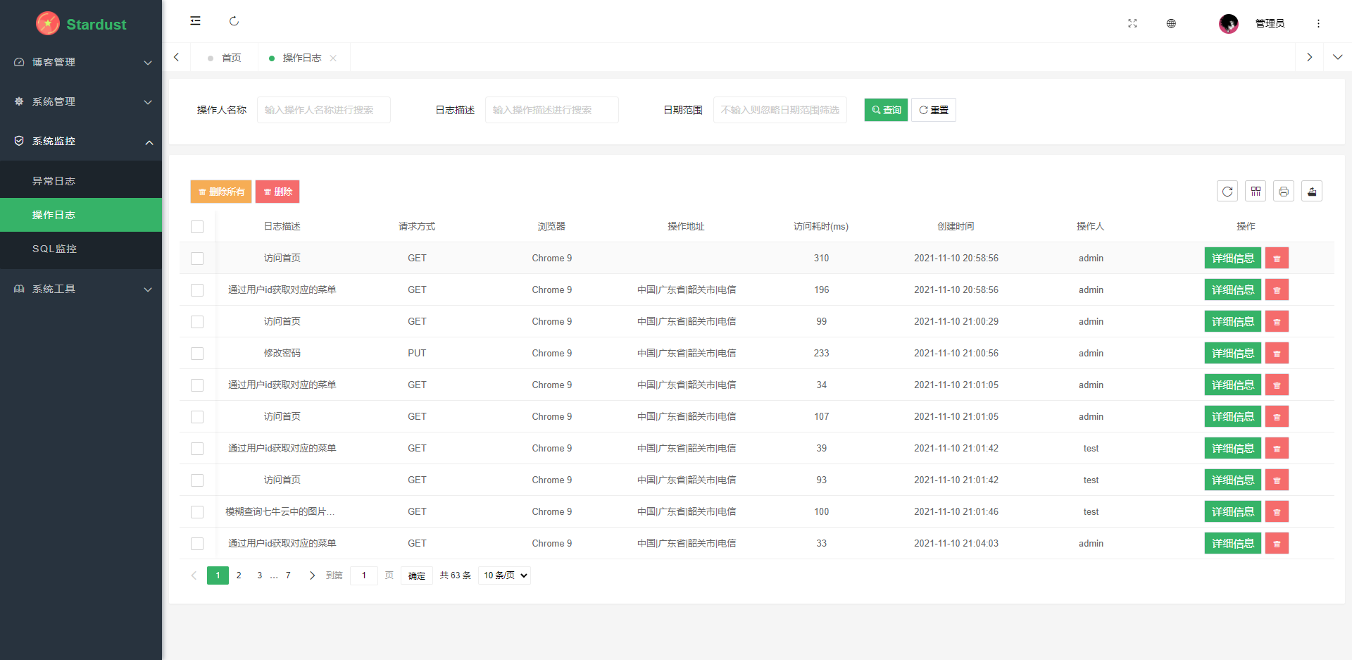Image resolution: width=1352 pixels, height=660 pixels.
Task: Select checkbox for row with 107 ms
Action: click(x=197, y=417)
